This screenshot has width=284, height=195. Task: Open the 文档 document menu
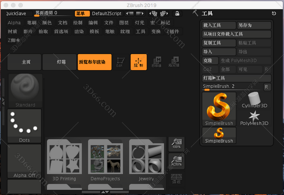tap(63, 23)
